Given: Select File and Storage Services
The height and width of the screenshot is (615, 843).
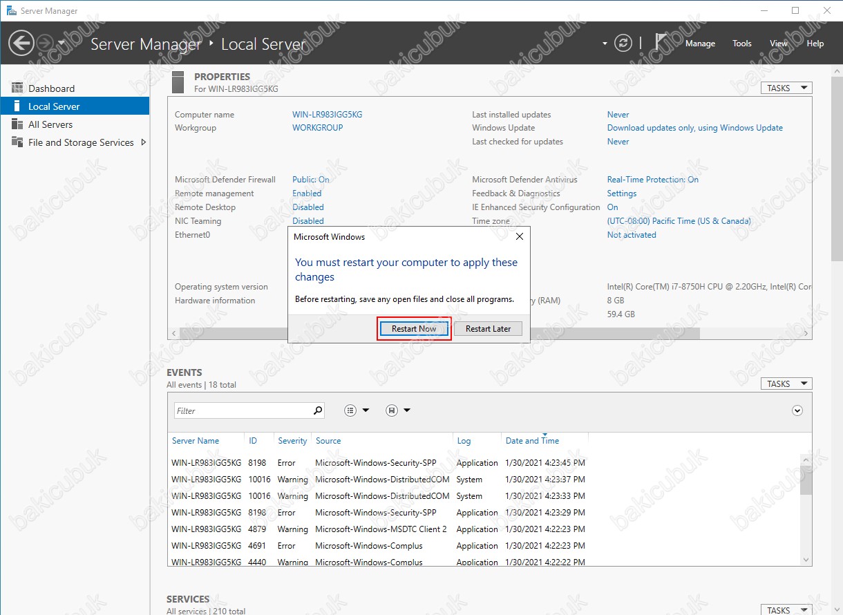Looking at the screenshot, I should point(81,142).
